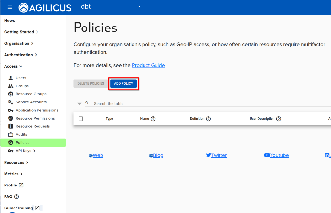331x213 pixels.
Task: Open the Product Guide link
Action: pos(148,65)
